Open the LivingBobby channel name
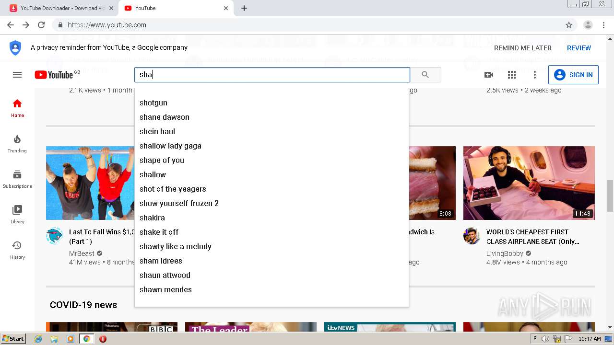614x345 pixels. [504, 253]
